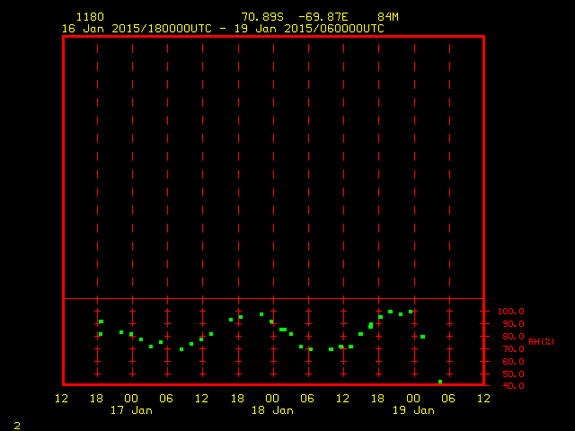Click the "90.0" humidity axis label
This screenshot has width=575, height=431.
click(513, 324)
